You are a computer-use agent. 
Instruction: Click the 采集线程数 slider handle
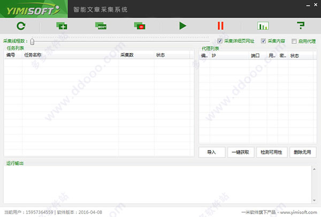tap(32, 41)
